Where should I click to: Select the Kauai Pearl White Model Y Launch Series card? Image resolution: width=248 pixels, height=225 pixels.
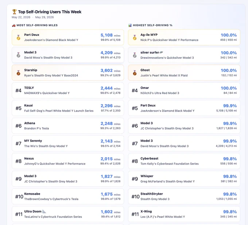pos(68,108)
